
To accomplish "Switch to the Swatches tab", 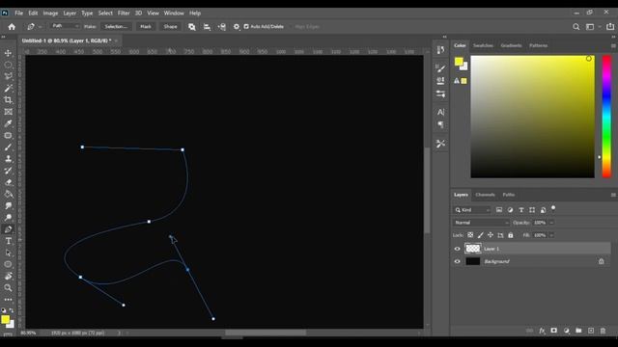I will pyautogui.click(x=483, y=45).
